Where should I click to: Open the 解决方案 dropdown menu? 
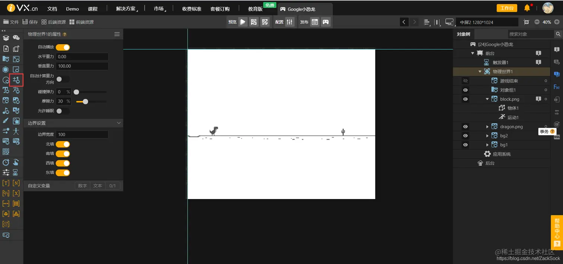point(126,9)
